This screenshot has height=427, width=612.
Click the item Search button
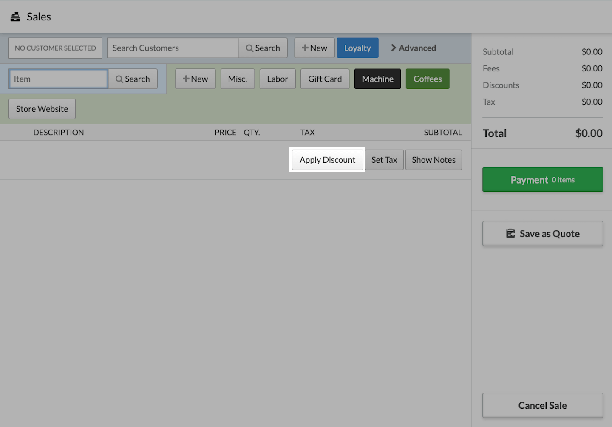(133, 79)
